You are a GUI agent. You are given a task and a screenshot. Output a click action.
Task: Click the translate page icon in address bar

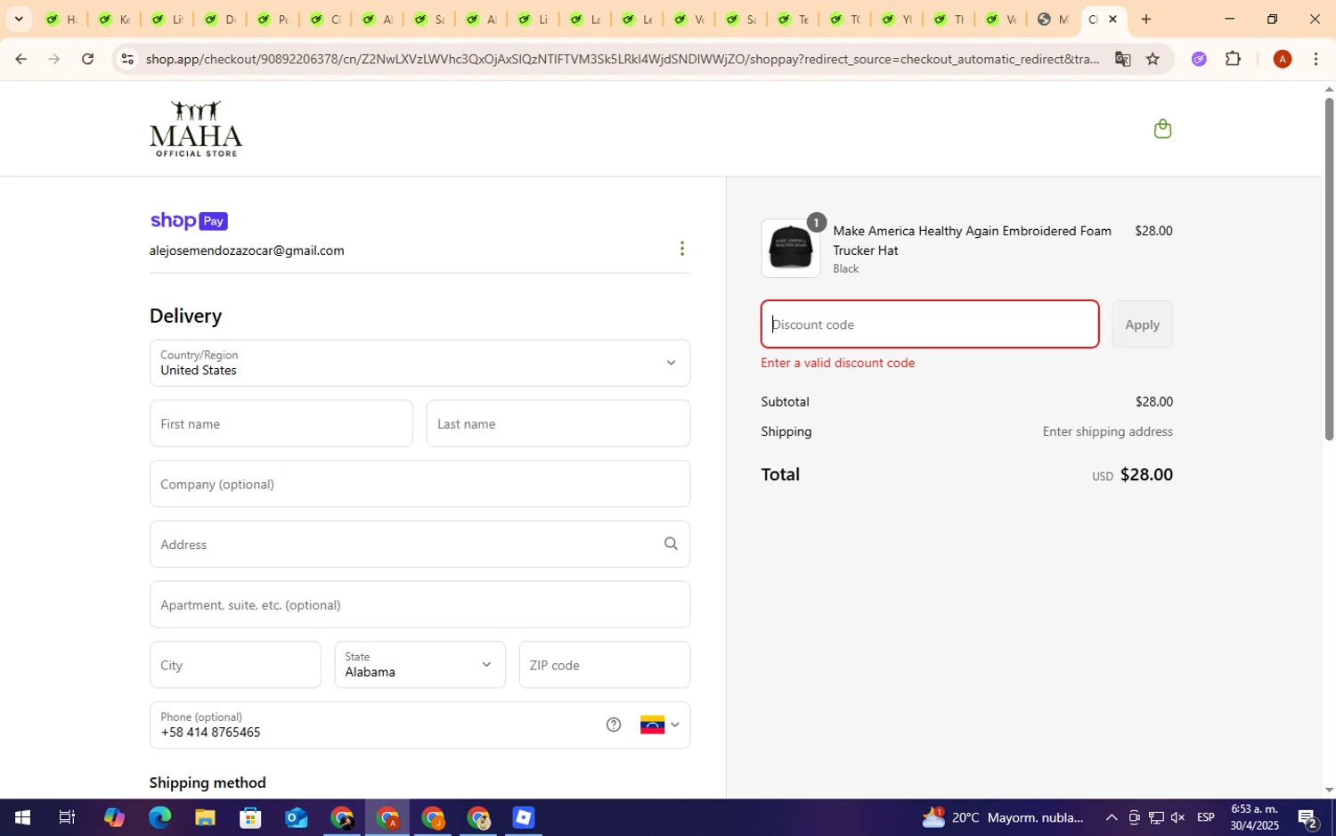coord(1122,59)
